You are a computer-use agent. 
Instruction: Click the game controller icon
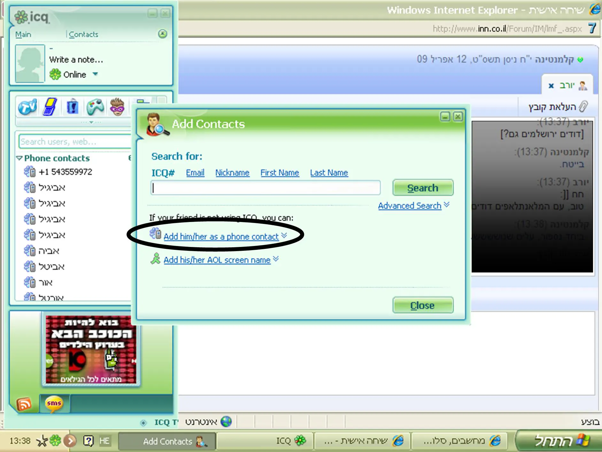coord(95,107)
